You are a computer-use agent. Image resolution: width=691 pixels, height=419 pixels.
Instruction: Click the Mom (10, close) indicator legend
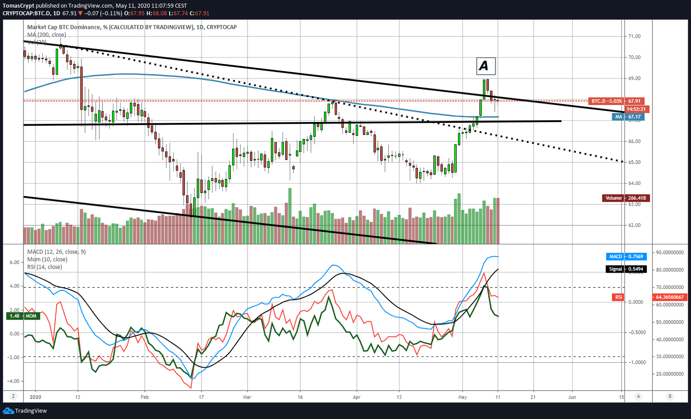point(47,259)
